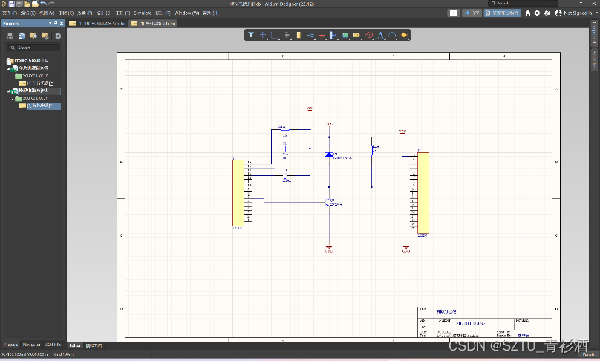Collapse the second PrjPcb project node

8,91
